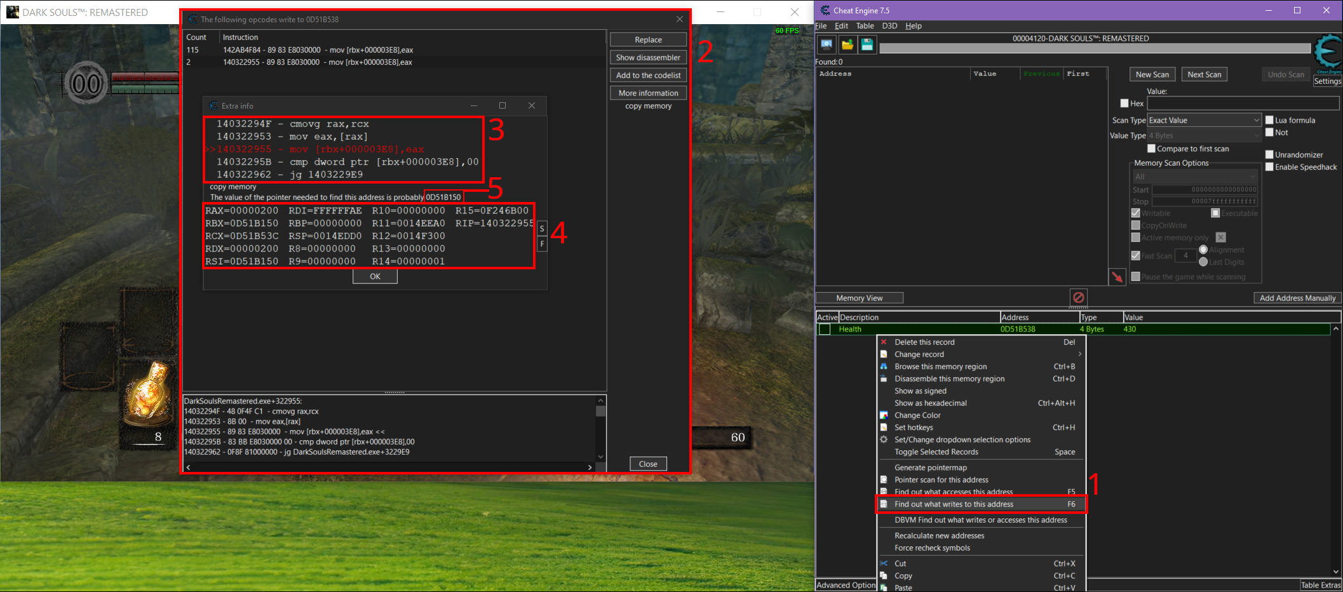This screenshot has height=592, width=1343.
Task: Click the F button beside the register list
Action: point(542,245)
